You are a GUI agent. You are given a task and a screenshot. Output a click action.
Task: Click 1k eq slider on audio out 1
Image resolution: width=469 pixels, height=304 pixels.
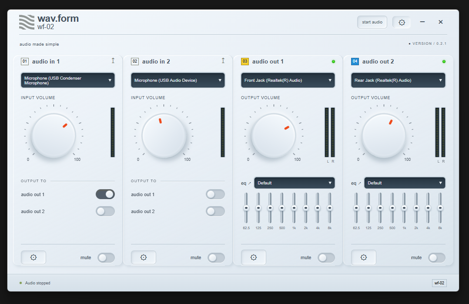[x=294, y=208]
